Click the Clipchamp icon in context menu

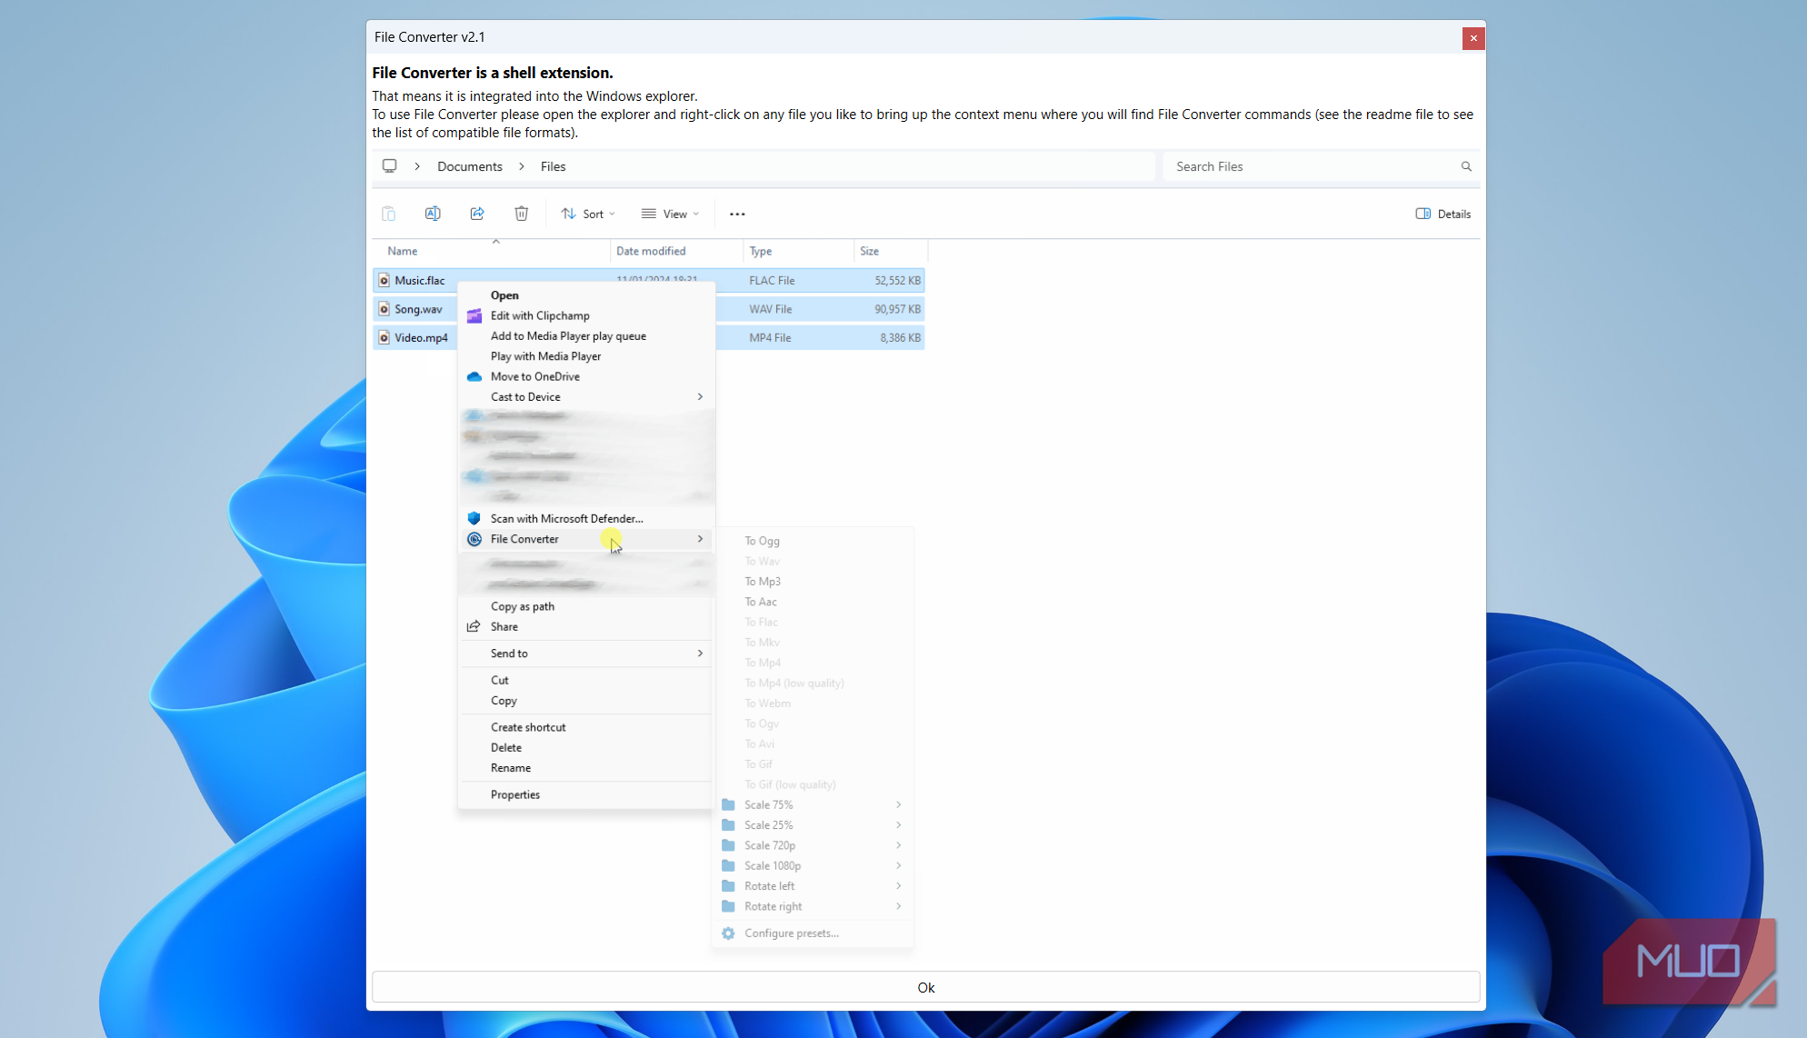coord(474,315)
